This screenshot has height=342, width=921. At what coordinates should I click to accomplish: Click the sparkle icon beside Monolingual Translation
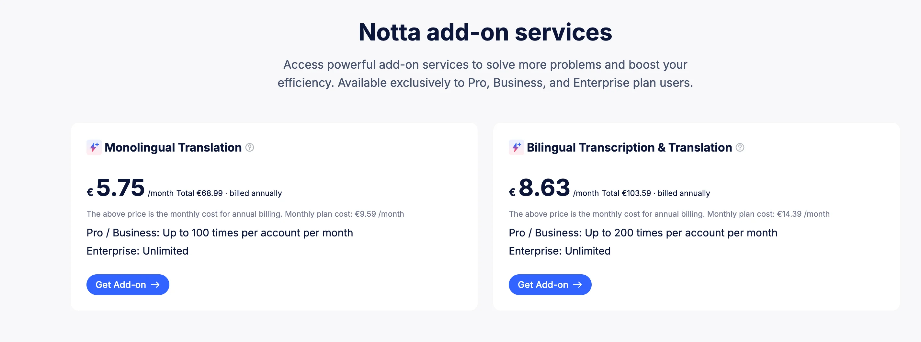pyautogui.click(x=94, y=147)
